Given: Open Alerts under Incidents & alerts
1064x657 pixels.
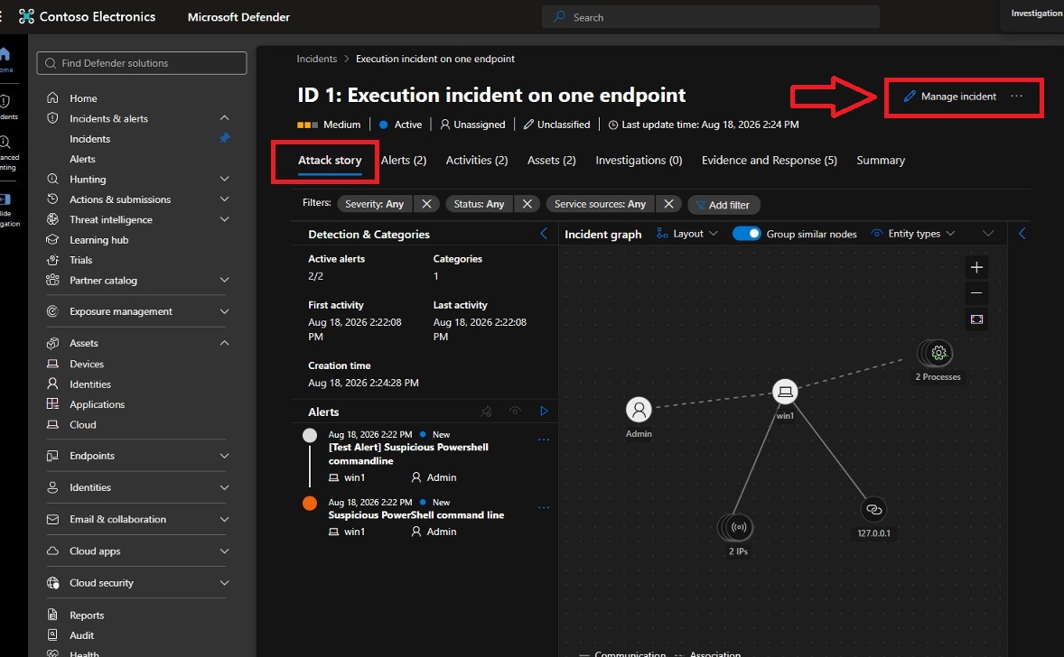Looking at the screenshot, I should pos(82,159).
